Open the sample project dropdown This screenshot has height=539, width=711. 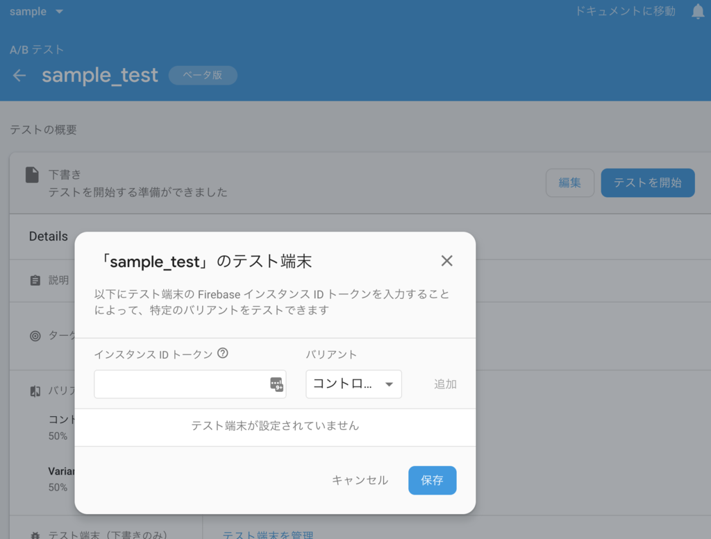(36, 11)
